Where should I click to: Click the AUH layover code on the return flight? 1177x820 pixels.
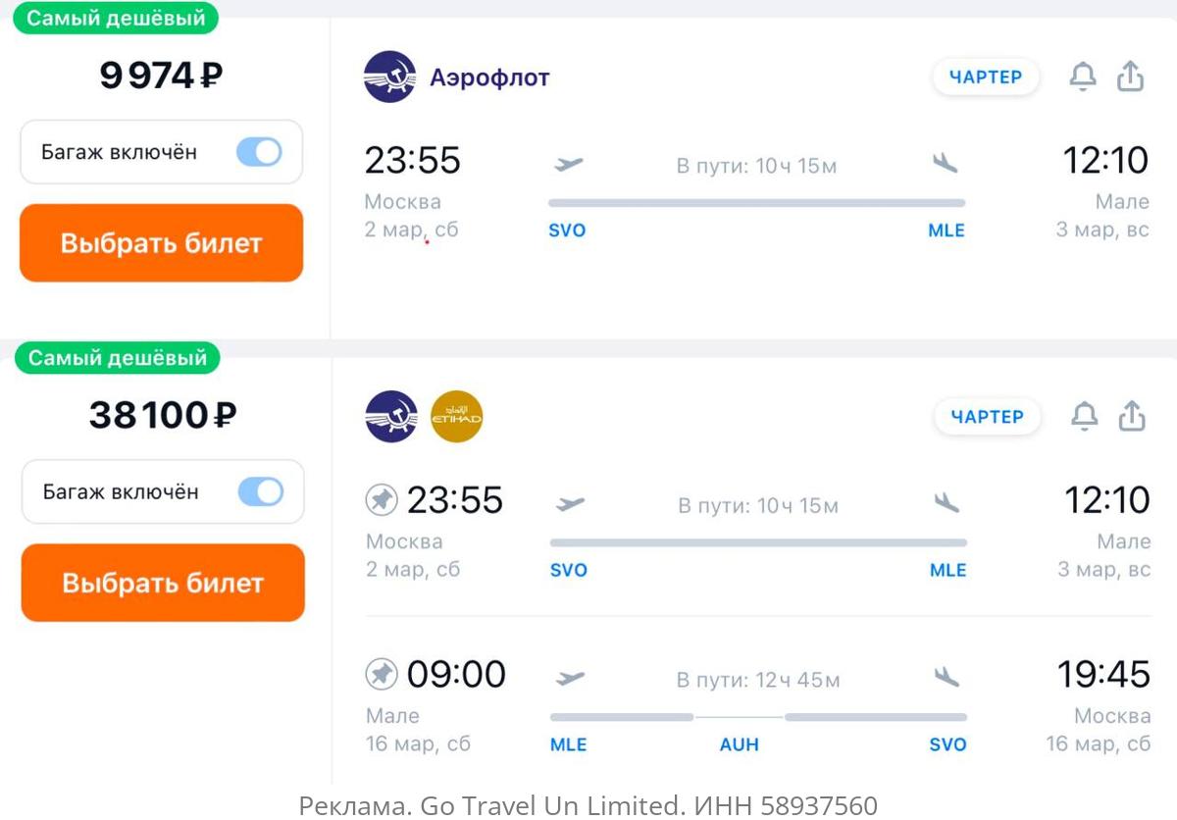(740, 744)
